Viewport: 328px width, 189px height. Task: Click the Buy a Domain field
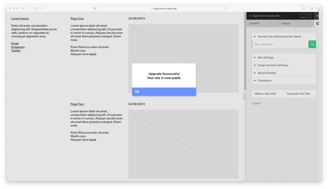coord(280,44)
